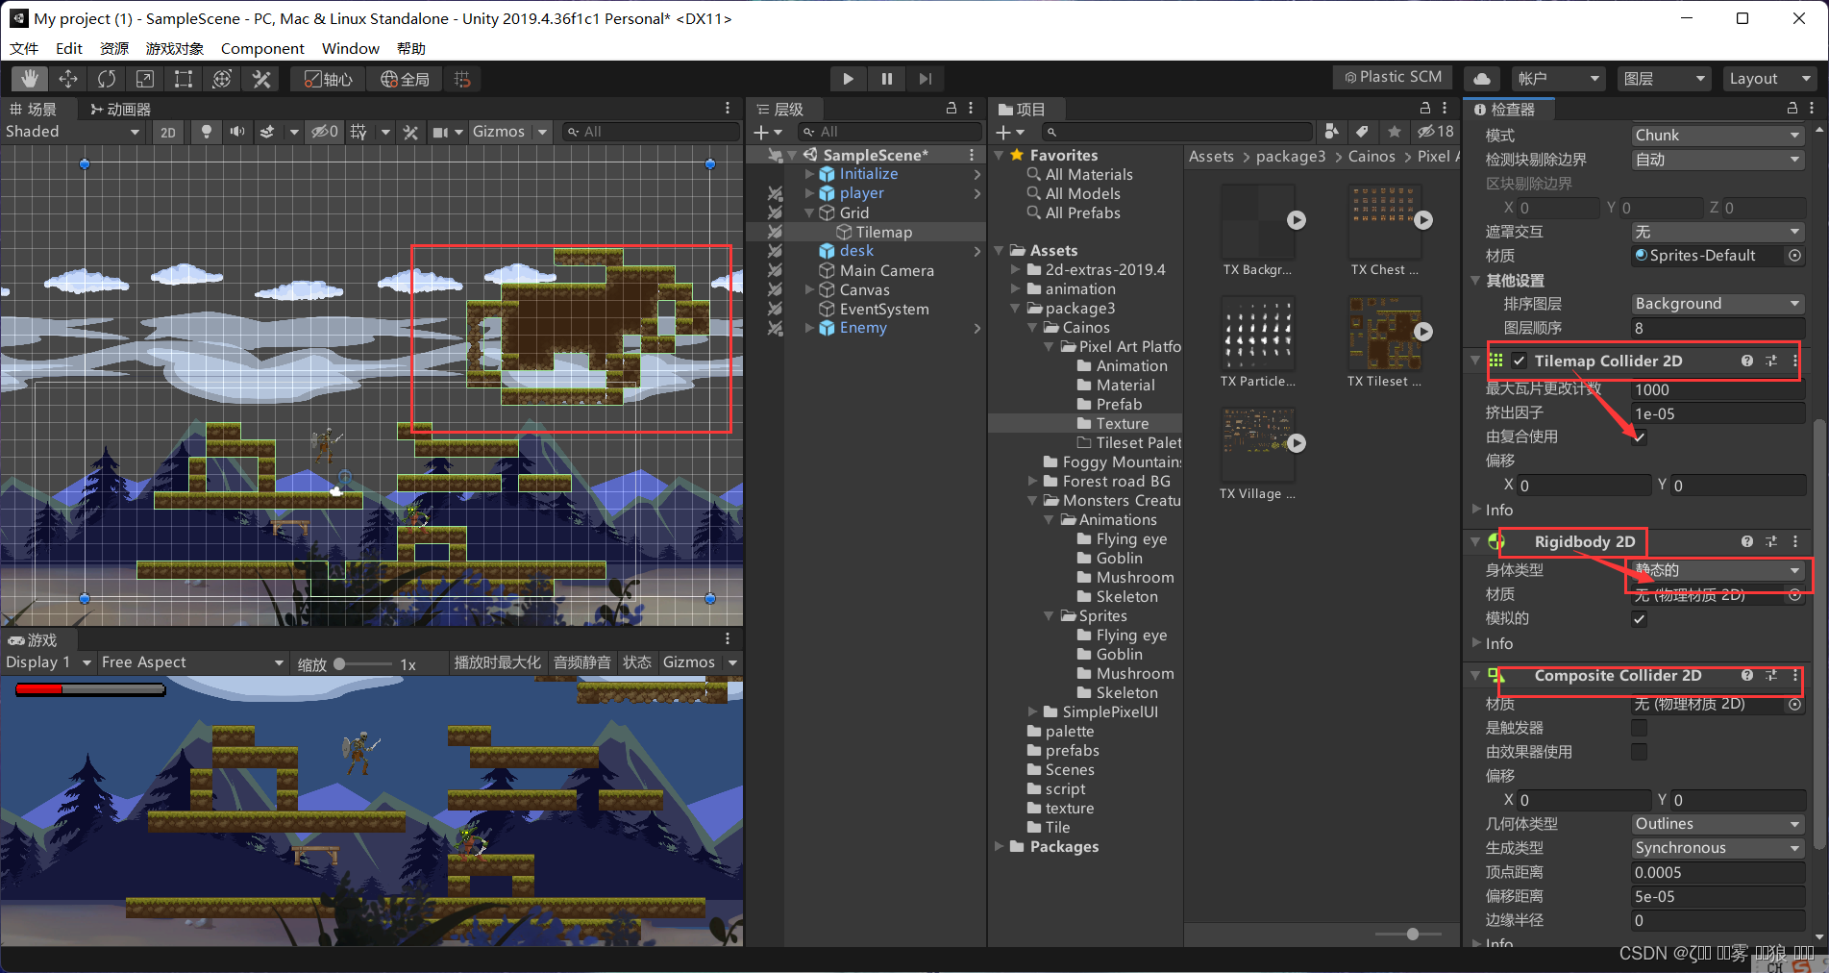Toggle the grid snapping icon in toolbar

tap(462, 79)
